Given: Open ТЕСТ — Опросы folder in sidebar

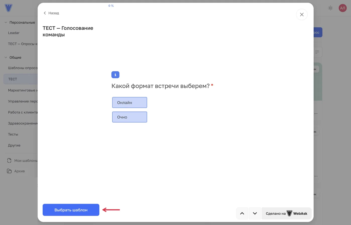Looking at the screenshot, I should coord(23,44).
